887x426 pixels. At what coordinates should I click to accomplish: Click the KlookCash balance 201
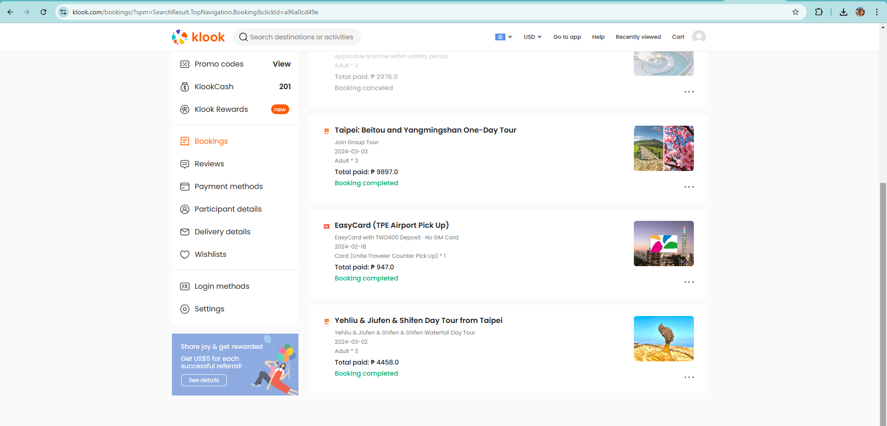coord(285,87)
